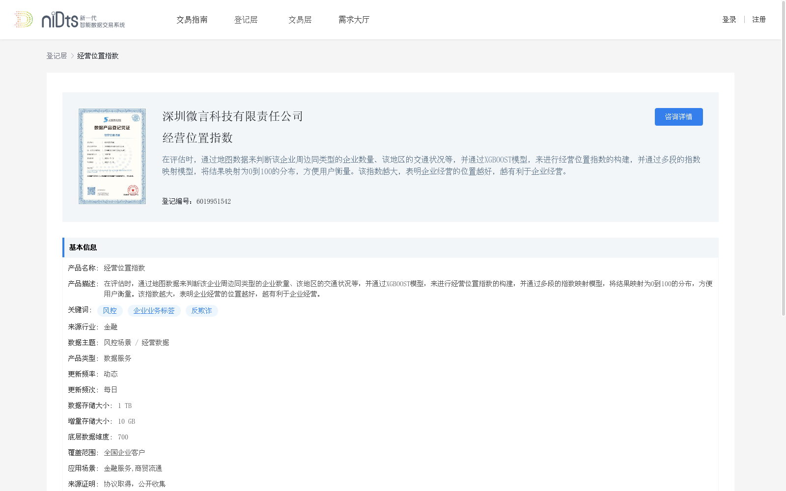
Task: Go to 需求大厅 in the navigation
Action: pyautogui.click(x=354, y=20)
